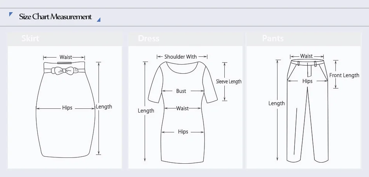Click the Bust label on the dress
Image resolution: width=369 pixels, height=177 pixels.
click(181, 91)
